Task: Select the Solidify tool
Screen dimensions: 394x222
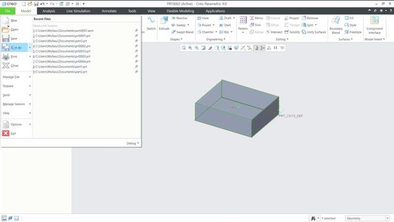Action: (x=292, y=32)
